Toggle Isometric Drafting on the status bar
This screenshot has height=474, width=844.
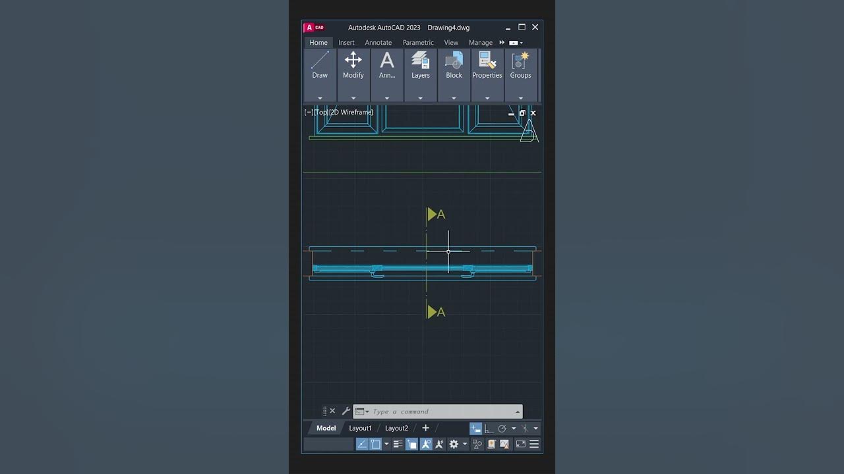(526, 428)
